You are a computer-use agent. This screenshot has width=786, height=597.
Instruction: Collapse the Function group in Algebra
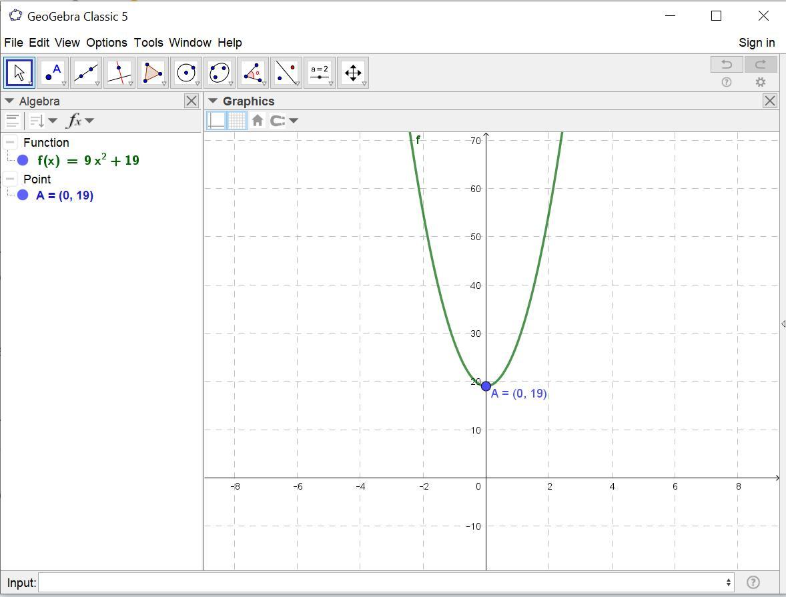pos(11,142)
